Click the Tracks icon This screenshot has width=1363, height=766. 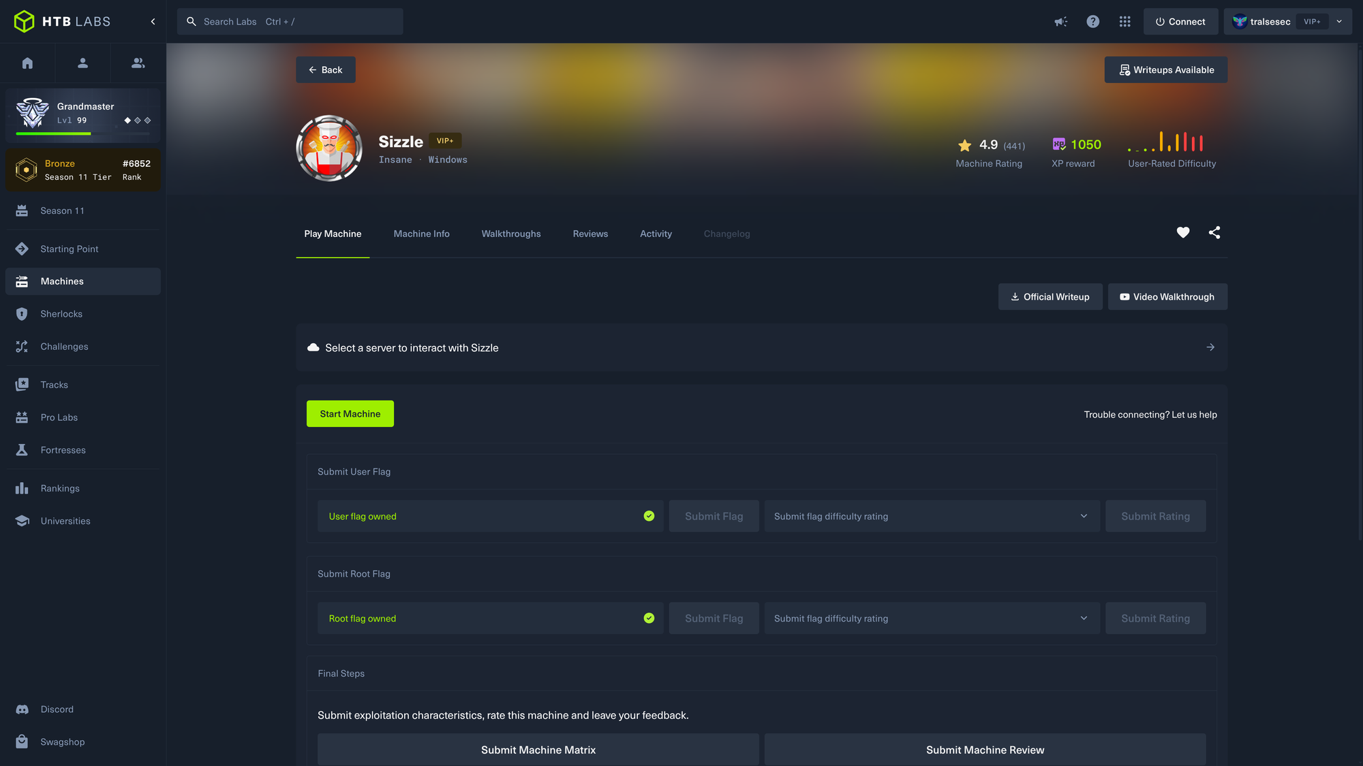[x=22, y=385]
